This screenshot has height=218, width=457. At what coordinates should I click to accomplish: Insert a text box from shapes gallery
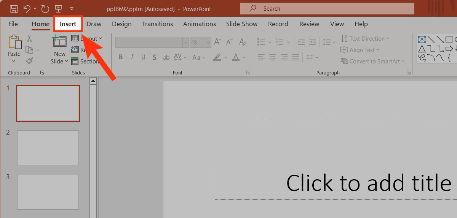pos(422,39)
